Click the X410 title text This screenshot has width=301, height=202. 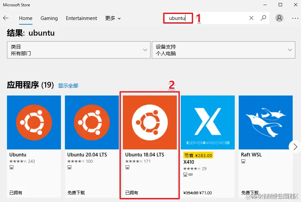click(189, 162)
